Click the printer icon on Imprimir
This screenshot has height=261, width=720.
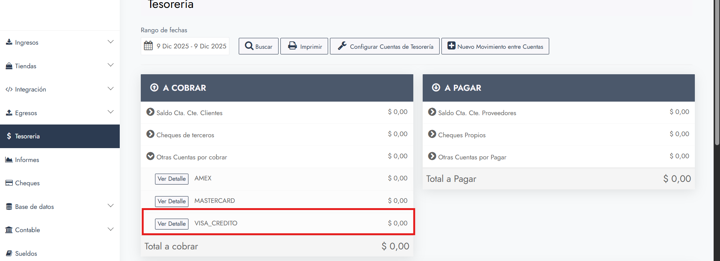pos(292,46)
